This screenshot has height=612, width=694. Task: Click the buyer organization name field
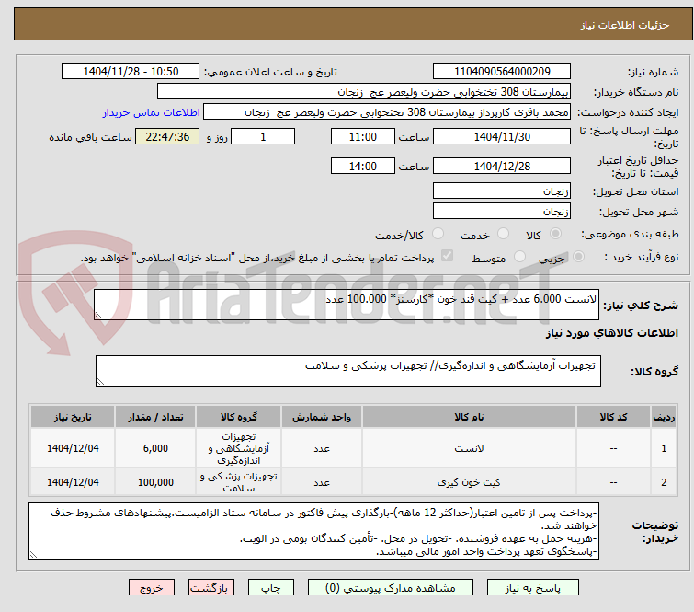(x=364, y=92)
